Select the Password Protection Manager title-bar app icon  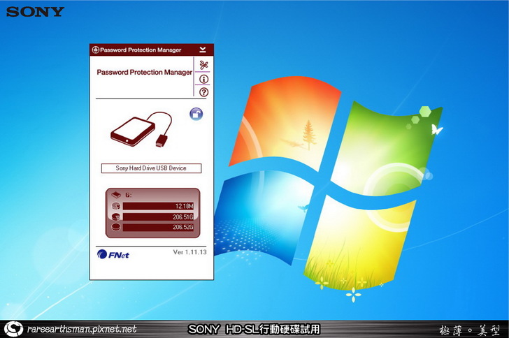click(95, 50)
